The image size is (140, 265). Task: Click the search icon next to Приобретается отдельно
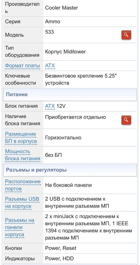point(126,120)
